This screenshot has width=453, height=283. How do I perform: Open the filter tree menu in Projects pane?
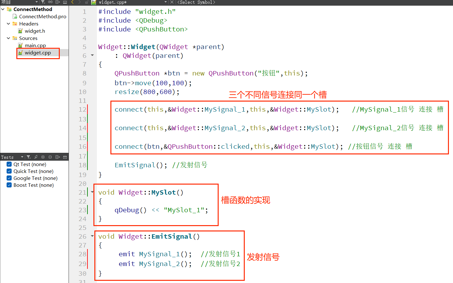43,2
